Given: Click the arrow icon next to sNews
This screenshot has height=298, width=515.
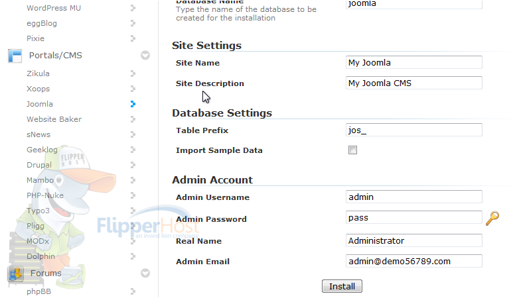Looking at the screenshot, I should tap(133, 134).
